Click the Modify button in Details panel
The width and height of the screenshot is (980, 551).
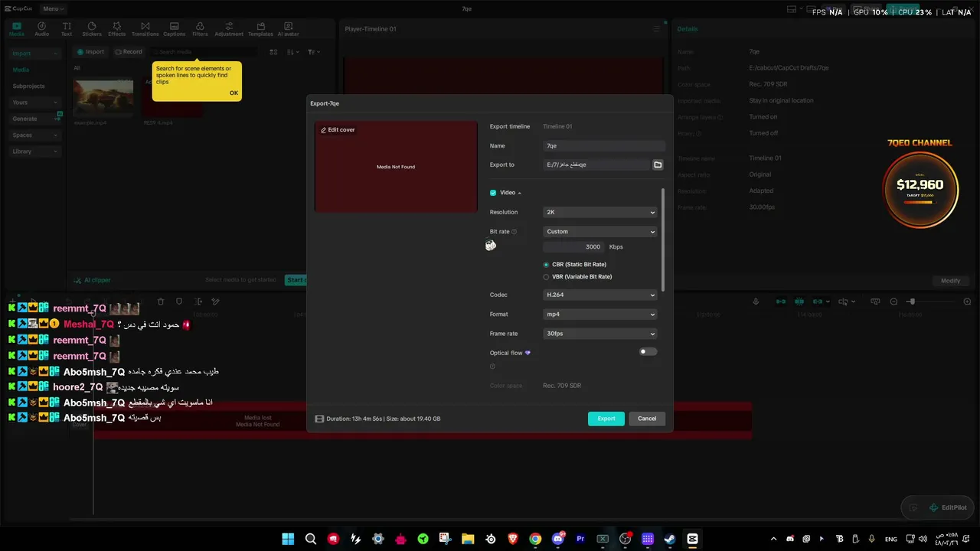950,281
